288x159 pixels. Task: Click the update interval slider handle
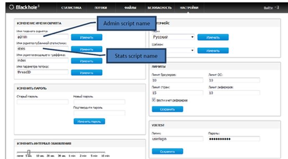click(29, 152)
